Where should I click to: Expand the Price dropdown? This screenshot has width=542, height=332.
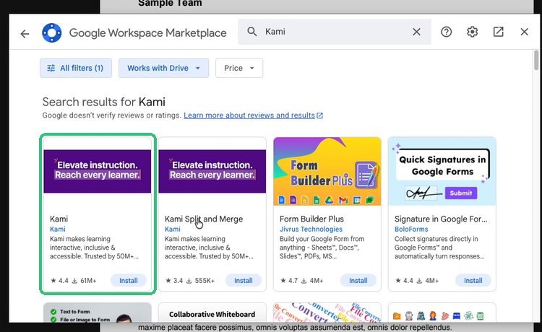[x=239, y=68]
